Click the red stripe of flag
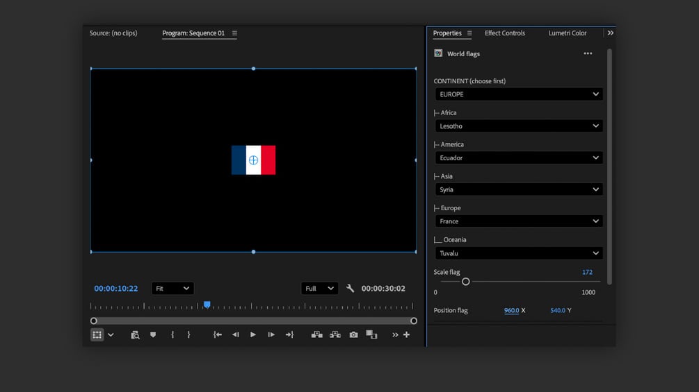This screenshot has height=392, width=699. (x=268, y=160)
